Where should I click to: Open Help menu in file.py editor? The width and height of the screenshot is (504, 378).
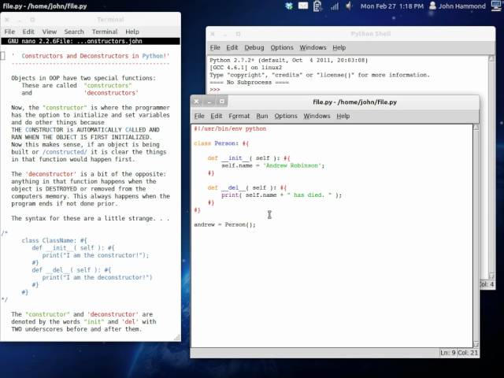[x=343, y=116]
